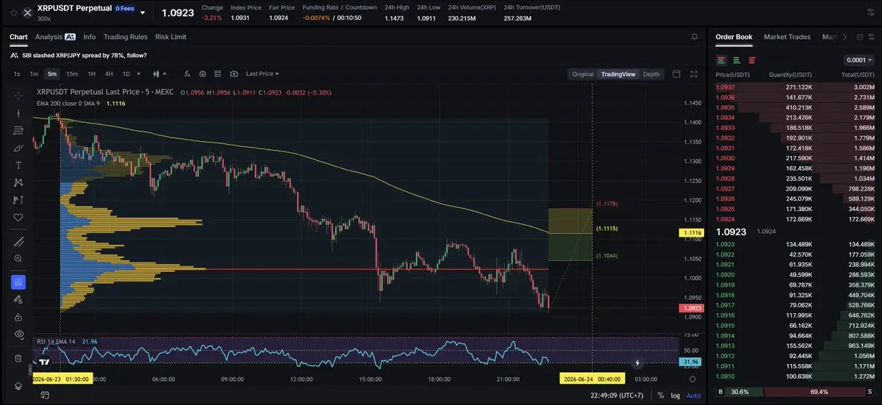Switch to the Market Trades tab
The width and height of the screenshot is (882, 405).
click(787, 37)
